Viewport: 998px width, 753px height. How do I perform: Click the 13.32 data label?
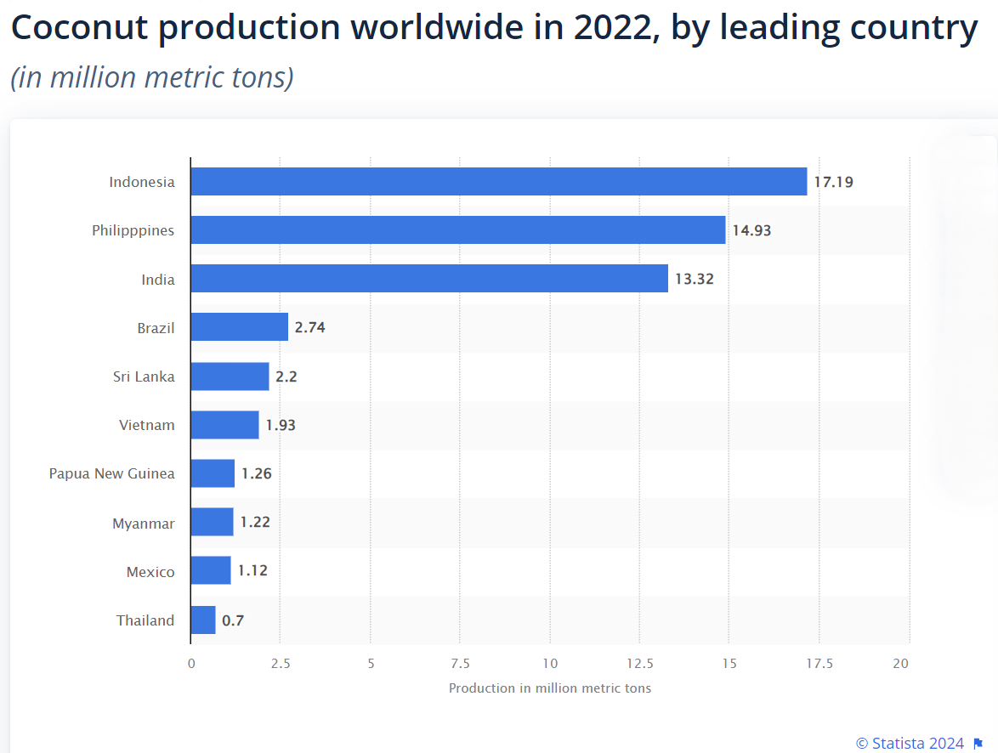pyautogui.click(x=694, y=279)
